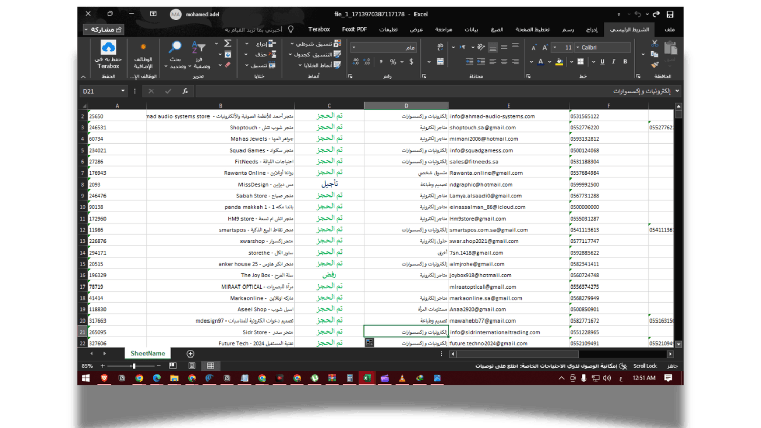The height and width of the screenshot is (428, 761).
Task: Open the number format dropdown
Action: click(354, 47)
